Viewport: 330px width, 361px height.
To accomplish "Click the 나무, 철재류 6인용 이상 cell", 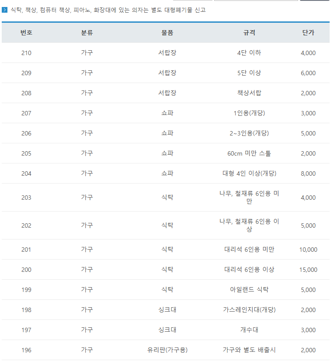I will pos(249,226).
